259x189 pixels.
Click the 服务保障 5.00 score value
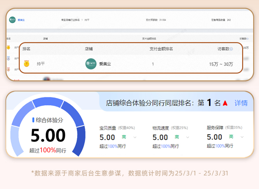pos(214,137)
